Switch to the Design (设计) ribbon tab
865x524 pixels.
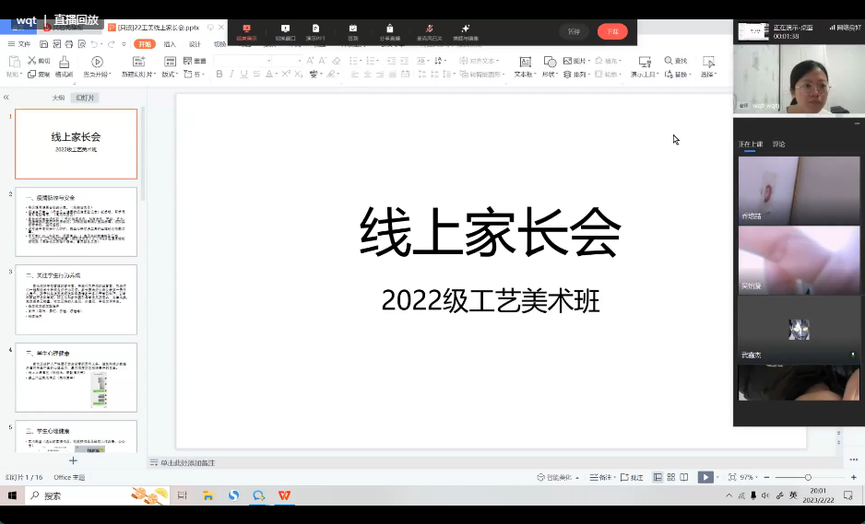(195, 44)
